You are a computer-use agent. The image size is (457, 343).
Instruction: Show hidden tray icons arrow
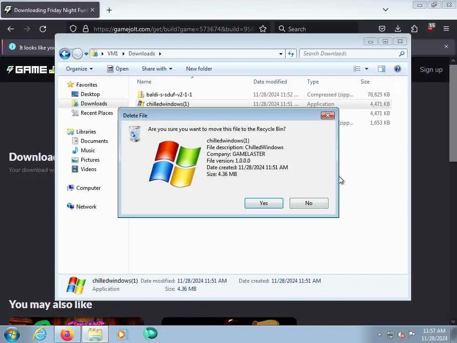click(x=379, y=335)
